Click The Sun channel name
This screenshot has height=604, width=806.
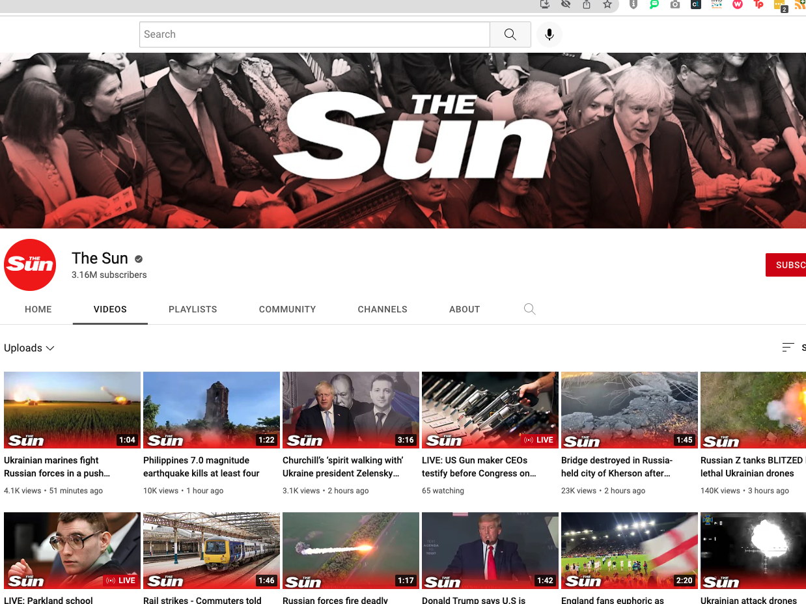point(100,258)
